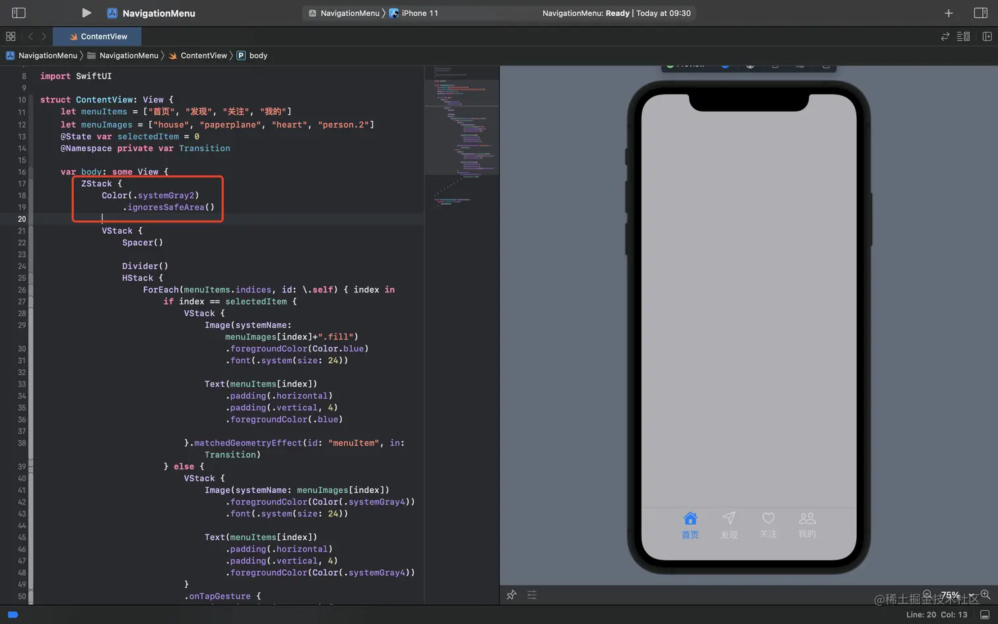Pin the canvas preview
Viewport: 998px width, 624px height.
512,595
